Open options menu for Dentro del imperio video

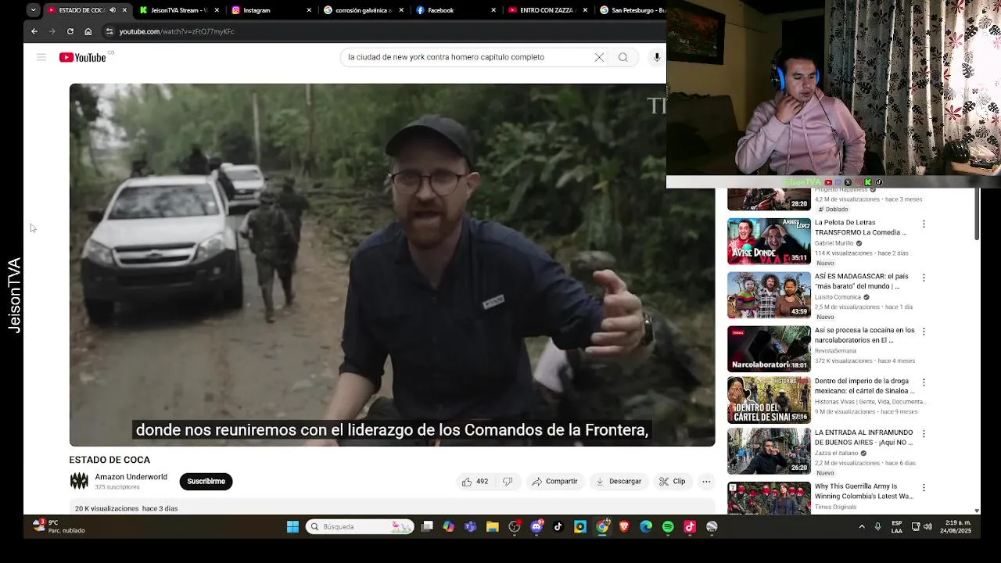point(924,382)
